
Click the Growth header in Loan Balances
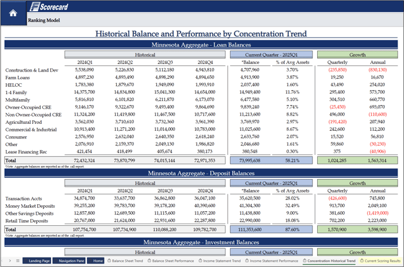(358, 54)
